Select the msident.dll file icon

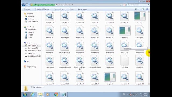click(x=80, y=16)
